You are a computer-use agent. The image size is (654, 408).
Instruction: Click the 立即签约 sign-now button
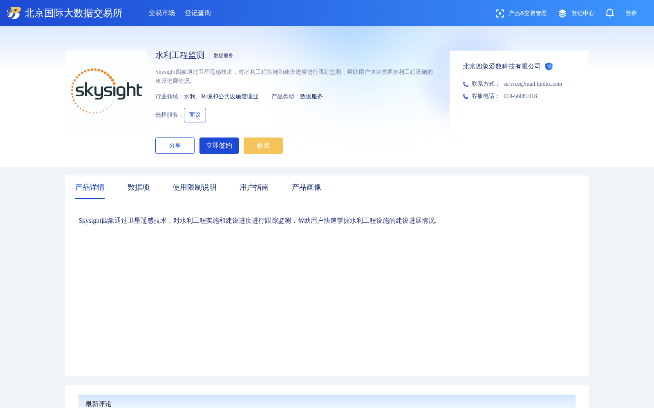tap(219, 146)
